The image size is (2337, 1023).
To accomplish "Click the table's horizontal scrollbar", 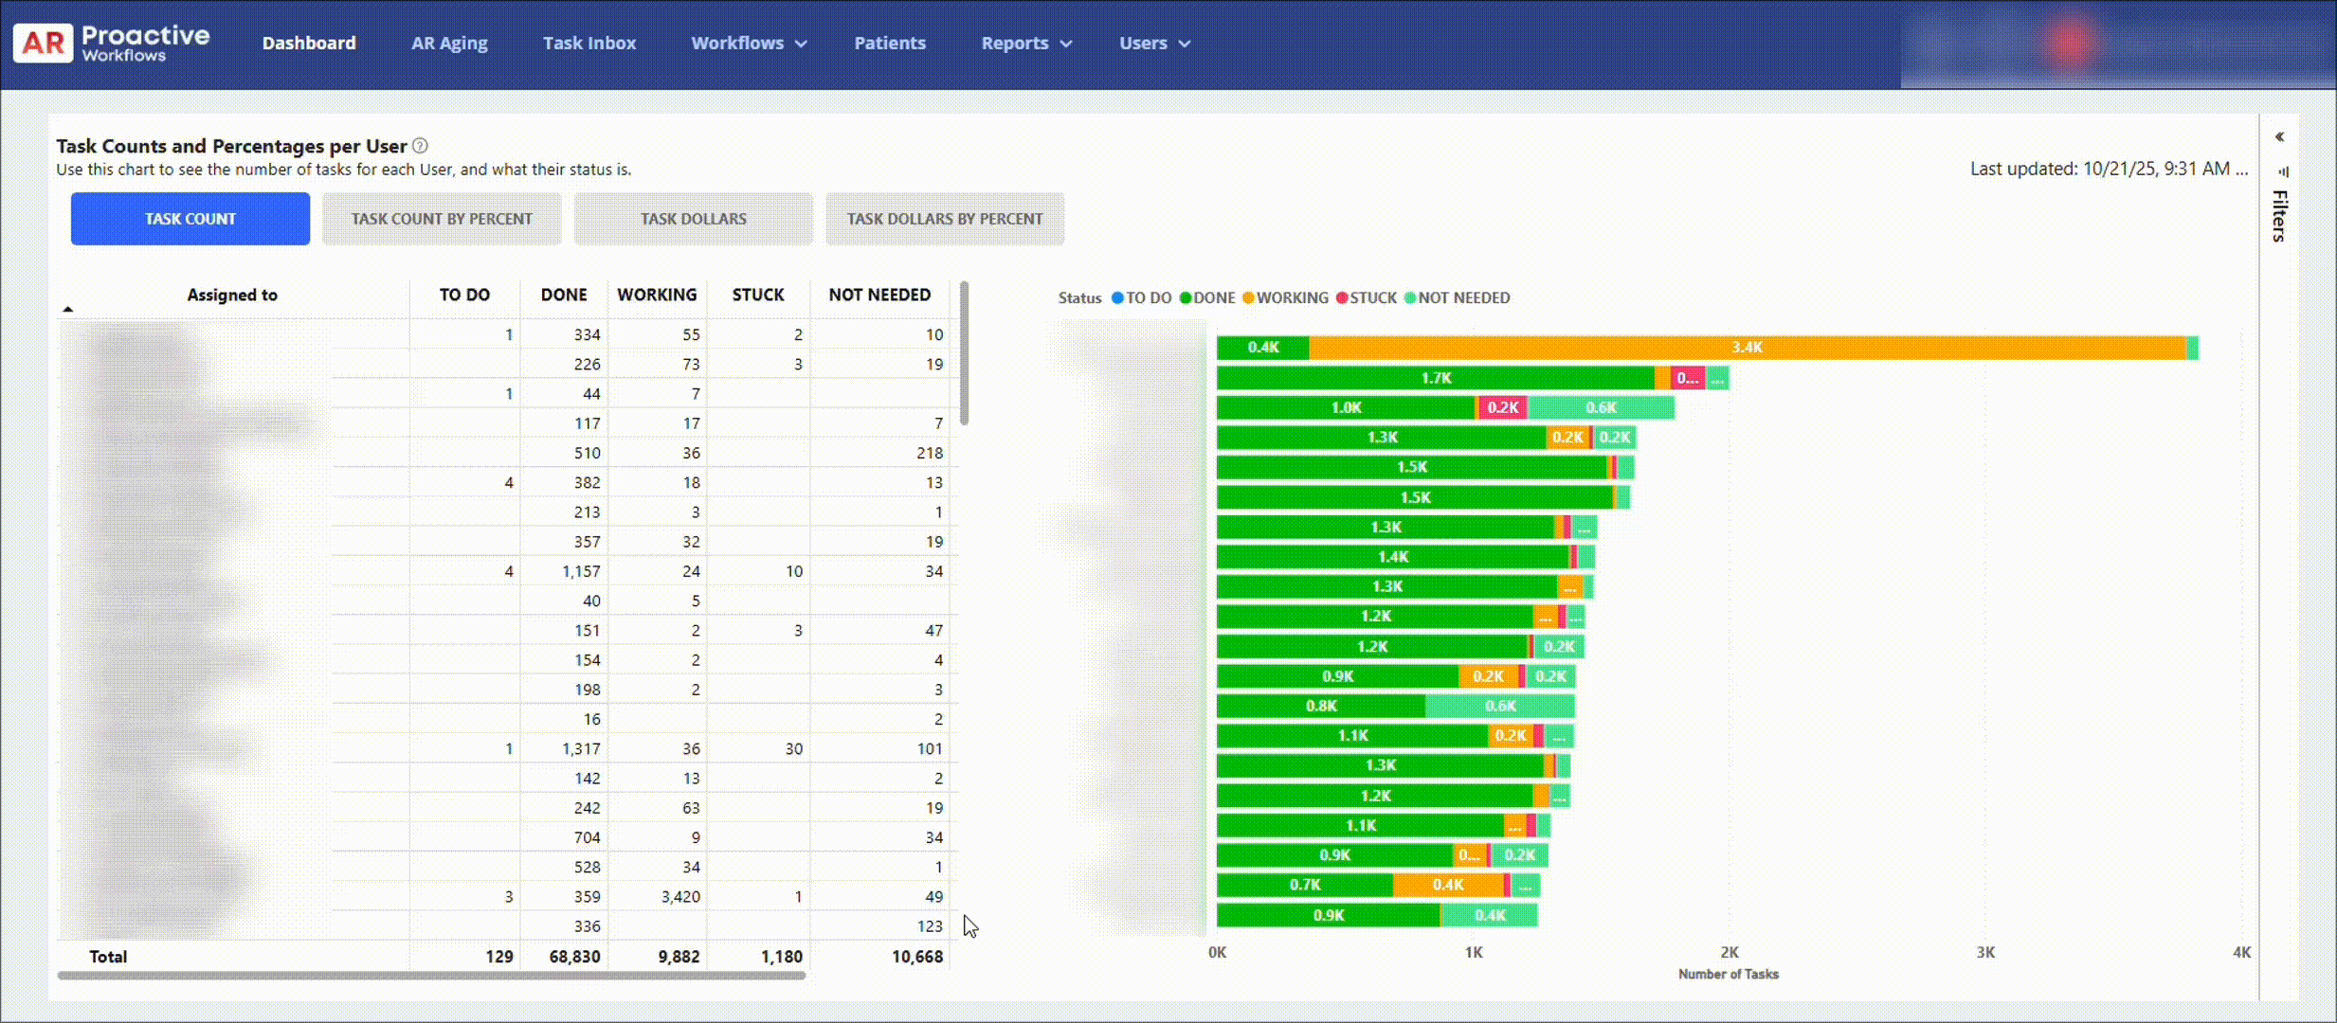I will pyautogui.click(x=431, y=975).
